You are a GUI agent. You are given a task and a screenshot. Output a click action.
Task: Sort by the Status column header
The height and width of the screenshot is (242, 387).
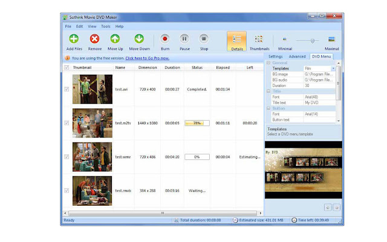pos(197,67)
